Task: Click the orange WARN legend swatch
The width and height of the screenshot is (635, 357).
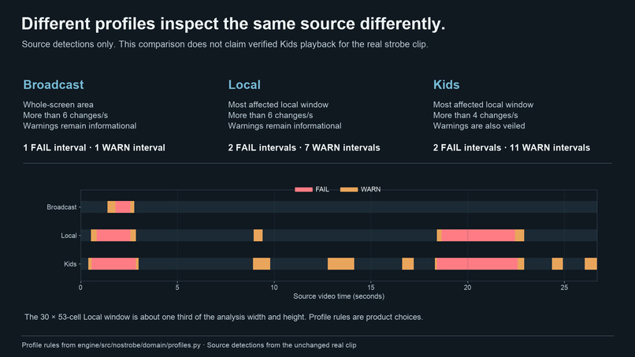Action: click(349, 189)
